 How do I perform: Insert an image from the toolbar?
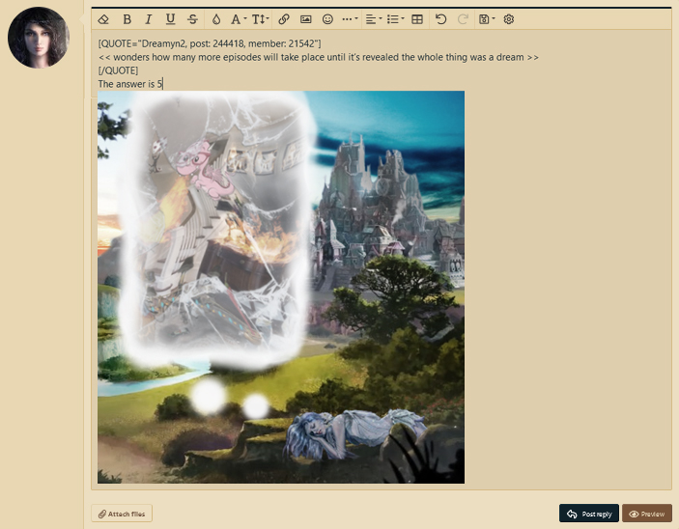tap(306, 19)
